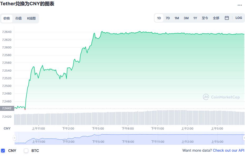
Task: Open the chart options ellipsis menu
Action: tap(240, 5)
